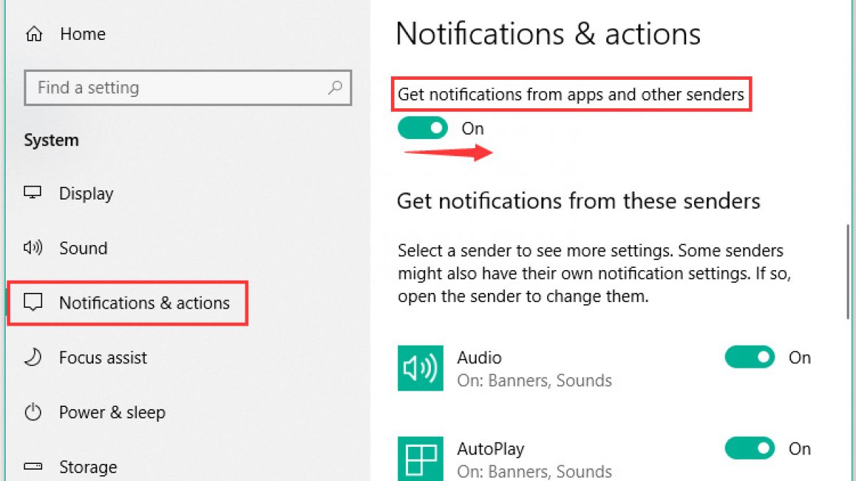Go to Power & sleep settings label

click(112, 413)
